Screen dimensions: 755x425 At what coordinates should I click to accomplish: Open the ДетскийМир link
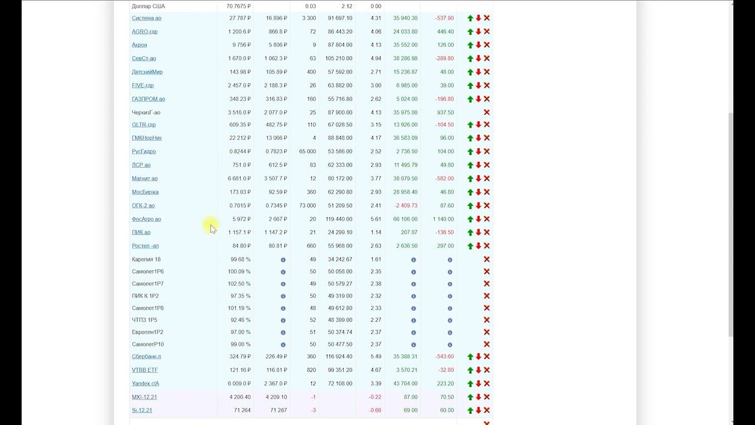click(147, 72)
